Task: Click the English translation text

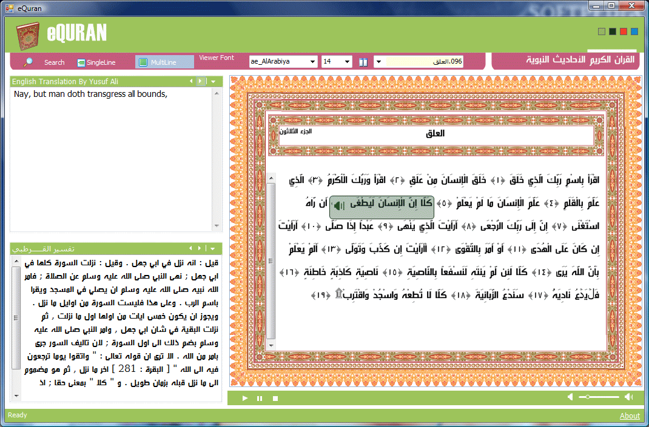Action: click(90, 94)
